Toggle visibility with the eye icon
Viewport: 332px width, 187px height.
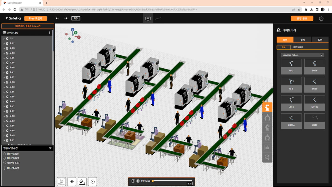click(72, 181)
